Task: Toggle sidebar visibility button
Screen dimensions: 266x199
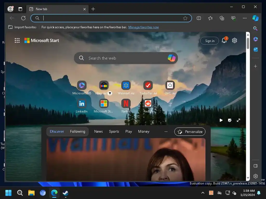Action: pyautogui.click(x=256, y=166)
